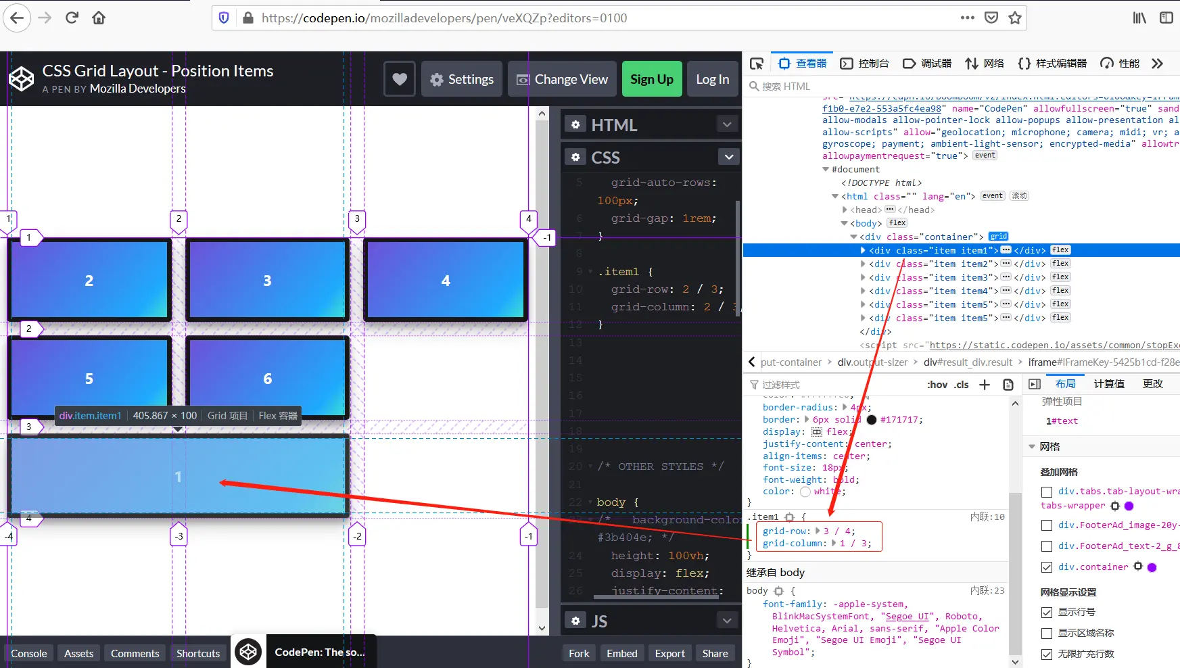Open CSS editor settings gear

pos(575,157)
